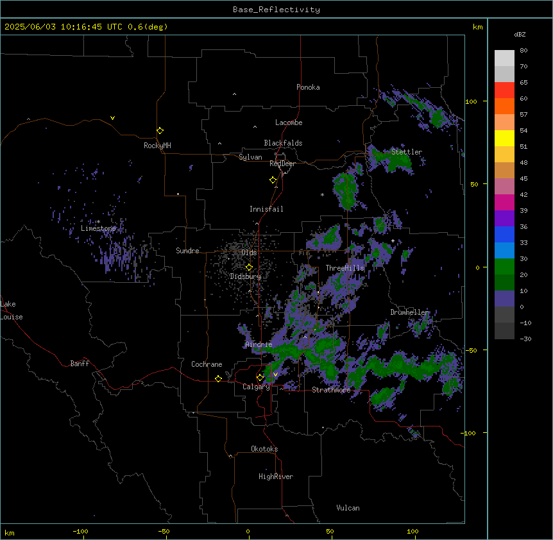This screenshot has height=540, width=553.
Task: Click the Strathmore label
Action: 331,390
